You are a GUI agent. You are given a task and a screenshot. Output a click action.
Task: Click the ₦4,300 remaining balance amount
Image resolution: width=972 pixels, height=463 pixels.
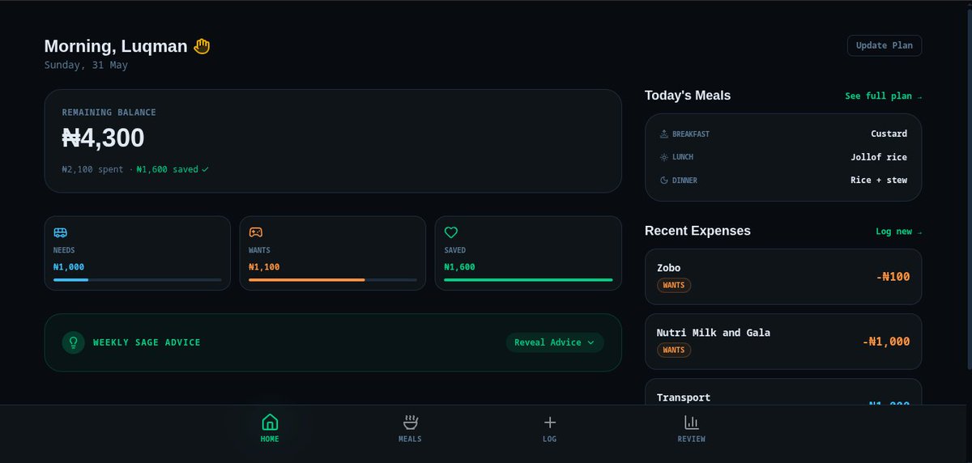[x=103, y=138]
